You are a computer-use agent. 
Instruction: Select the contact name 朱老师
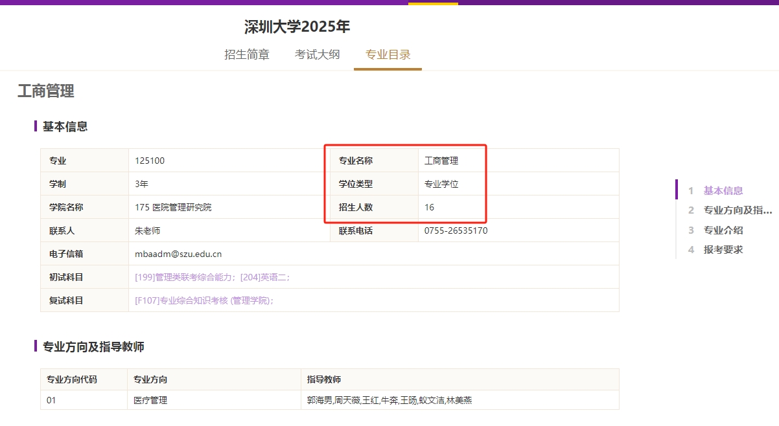click(147, 230)
